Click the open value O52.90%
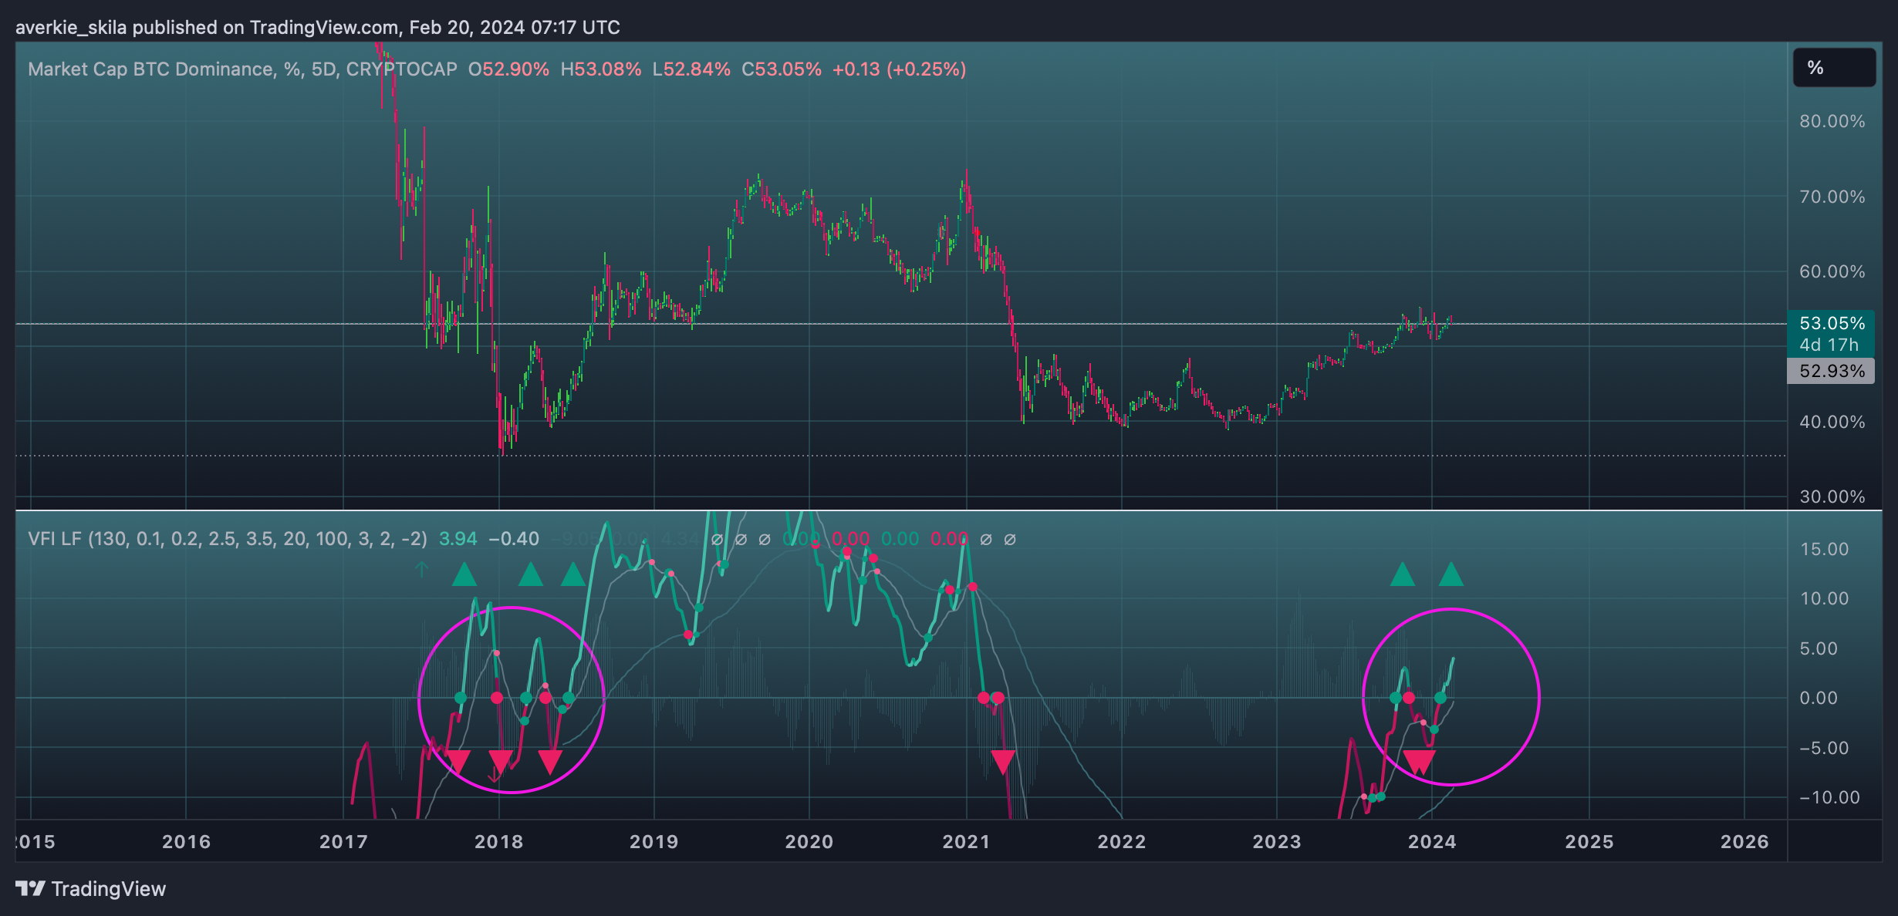Image resolution: width=1898 pixels, height=916 pixels. [508, 69]
